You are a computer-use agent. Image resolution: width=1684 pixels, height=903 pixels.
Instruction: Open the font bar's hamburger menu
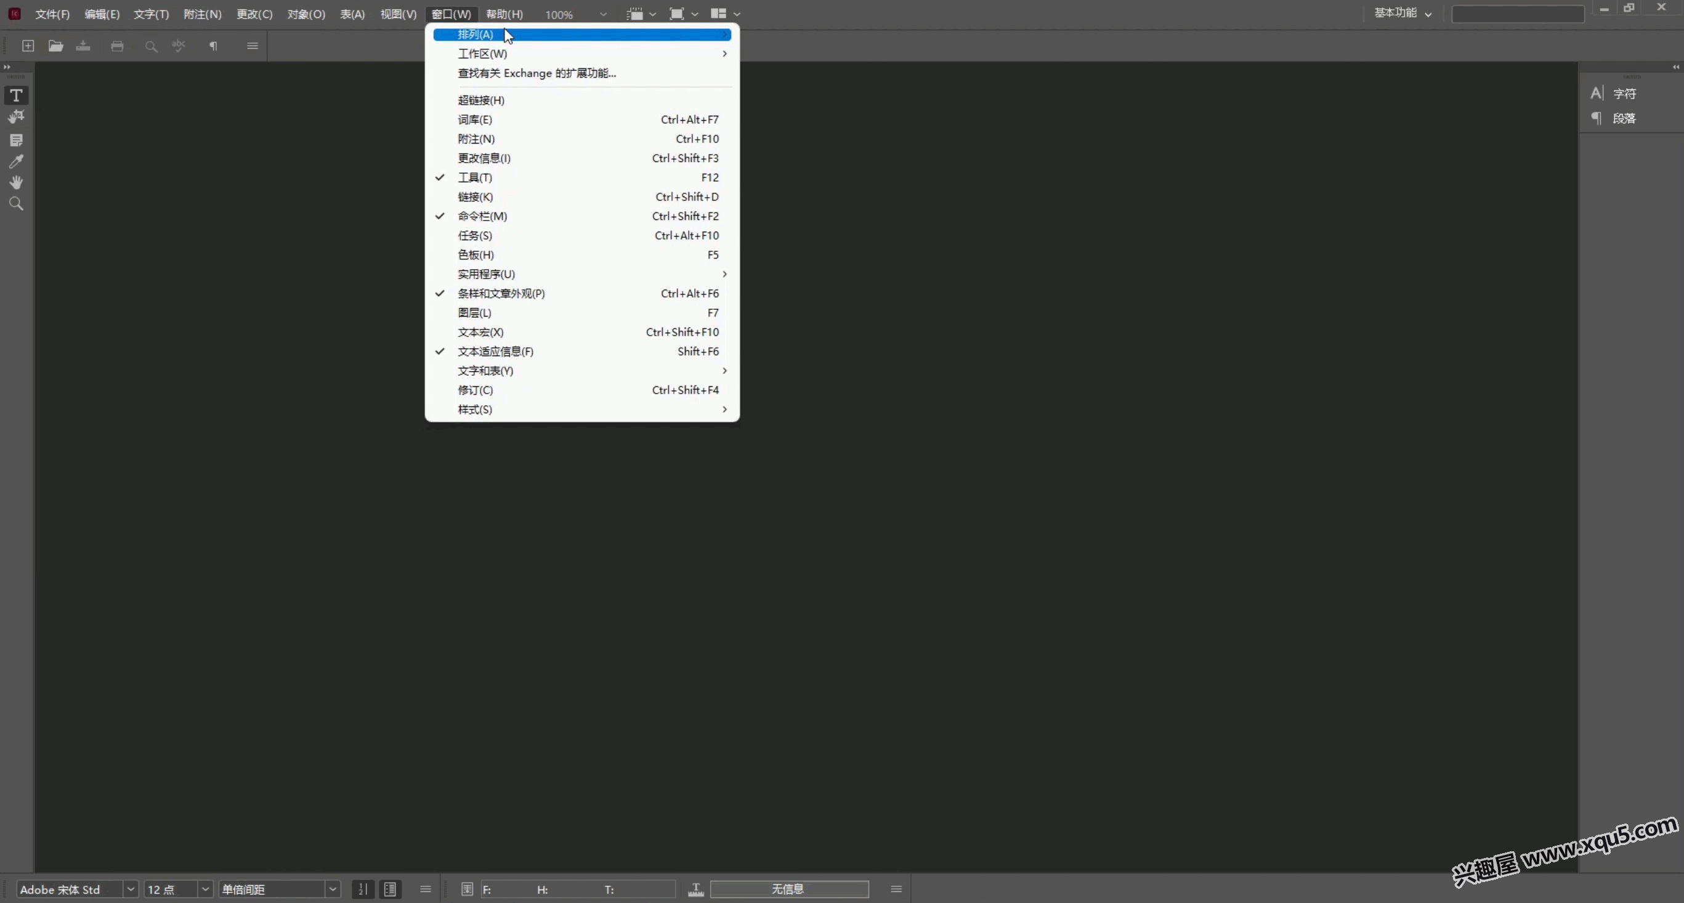click(426, 889)
